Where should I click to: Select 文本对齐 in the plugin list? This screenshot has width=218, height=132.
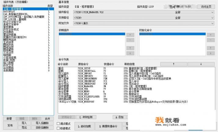point(28,53)
